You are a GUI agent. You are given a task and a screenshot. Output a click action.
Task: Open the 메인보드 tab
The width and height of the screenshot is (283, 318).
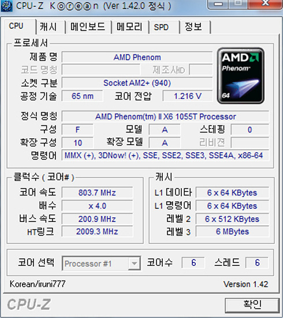[88, 27]
